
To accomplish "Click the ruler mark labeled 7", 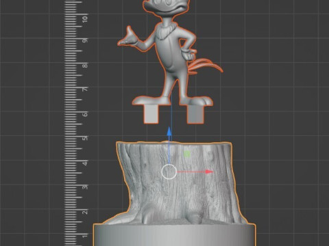I will [85, 90].
